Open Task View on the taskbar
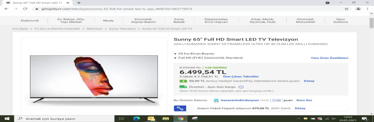Screen dimensions: 374x122 point(121,119)
